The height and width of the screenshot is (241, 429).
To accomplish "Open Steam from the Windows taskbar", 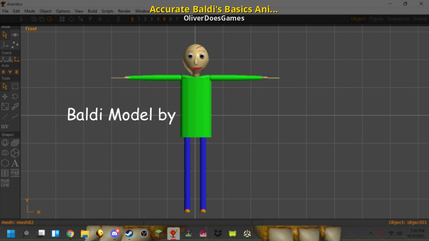I will pos(129,234).
